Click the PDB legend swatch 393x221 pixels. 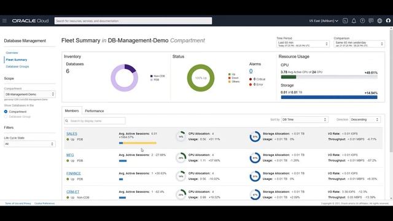(x=152, y=80)
